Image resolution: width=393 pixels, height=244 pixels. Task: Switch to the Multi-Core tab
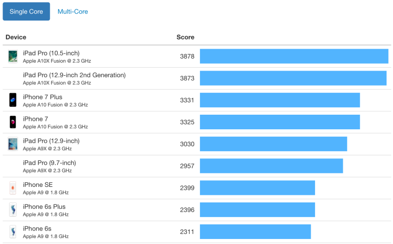pyautogui.click(x=73, y=12)
